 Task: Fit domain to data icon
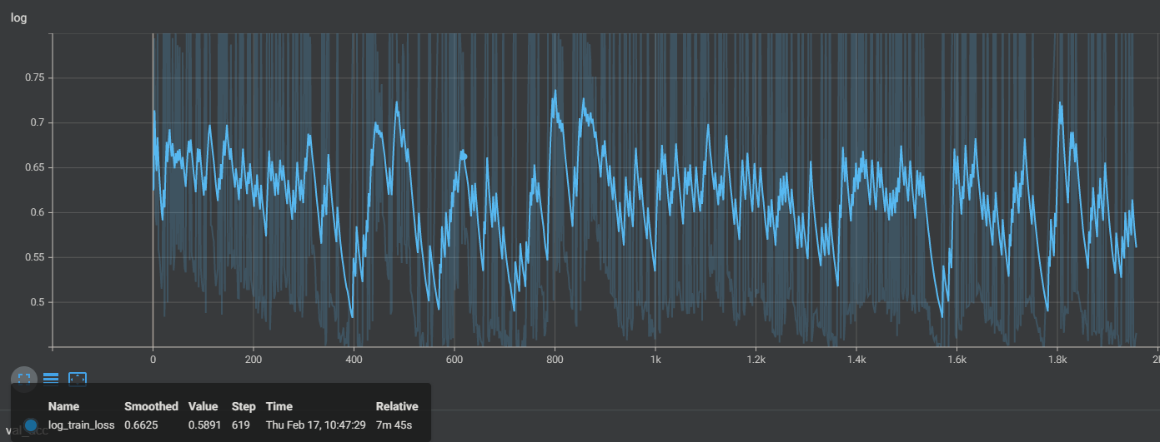(x=78, y=379)
